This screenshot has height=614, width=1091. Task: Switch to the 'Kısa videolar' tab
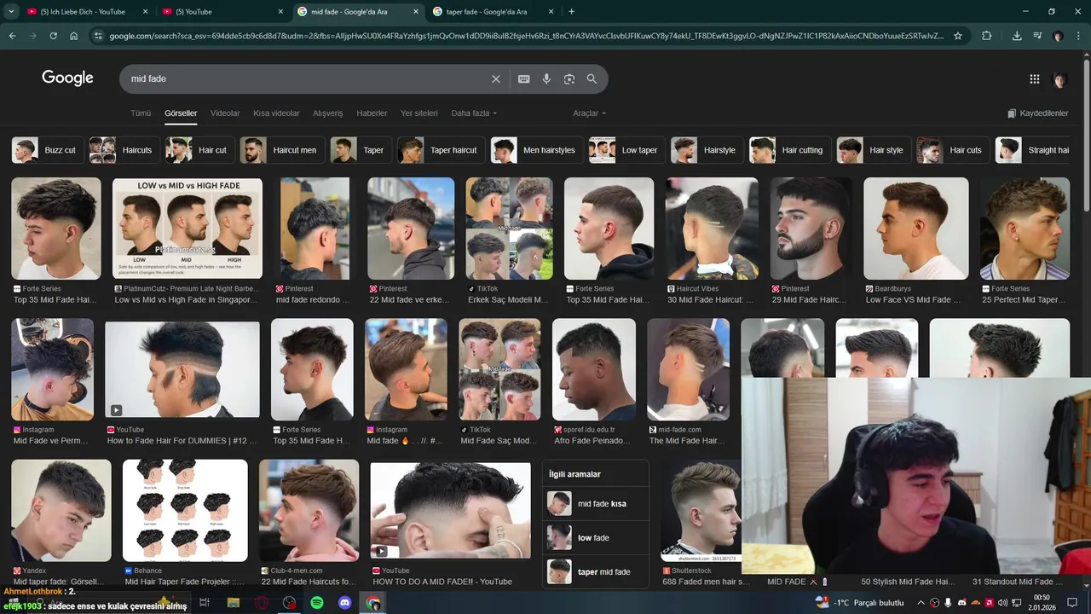click(276, 113)
